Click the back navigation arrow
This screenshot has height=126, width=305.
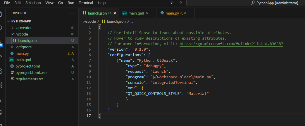click(x=172, y=3)
